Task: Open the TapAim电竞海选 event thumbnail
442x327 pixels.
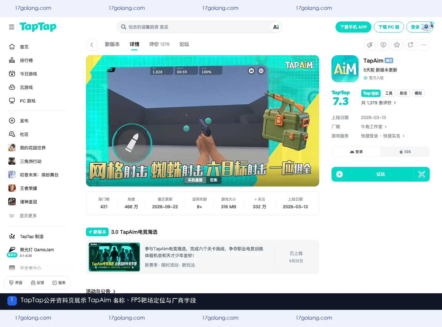Action: coord(114,257)
